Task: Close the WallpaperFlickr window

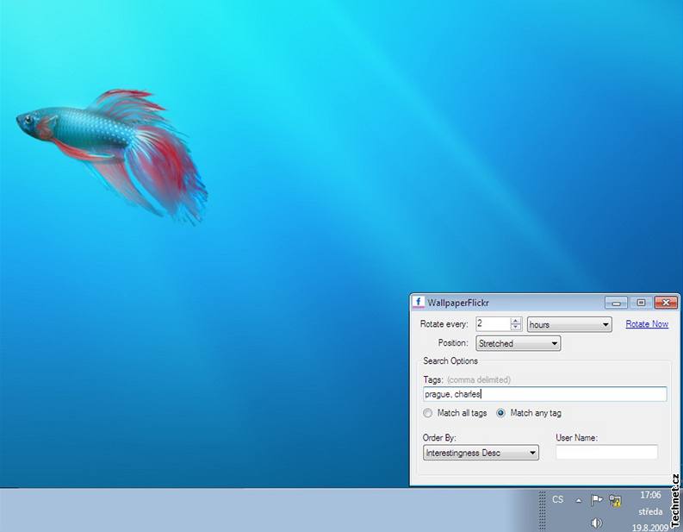Action: (x=665, y=303)
